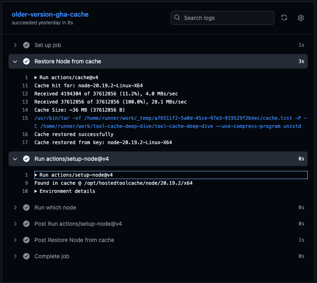Viewport: 317px width, 283px height.
Task: Click log line number 10
Action: (x=25, y=191)
